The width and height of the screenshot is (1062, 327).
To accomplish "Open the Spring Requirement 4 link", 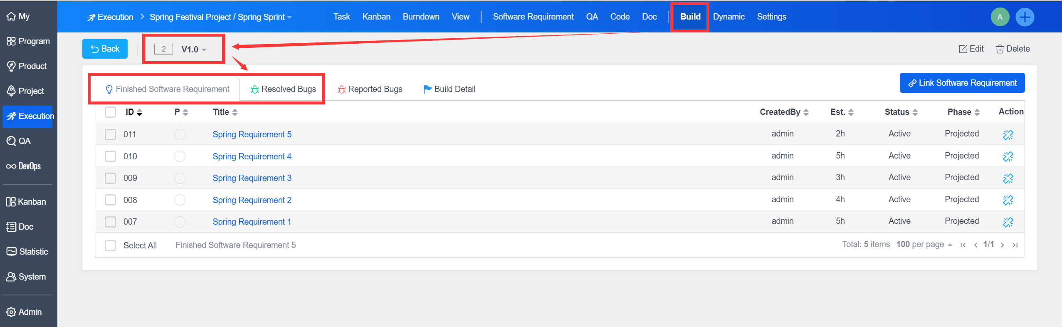I will point(252,156).
